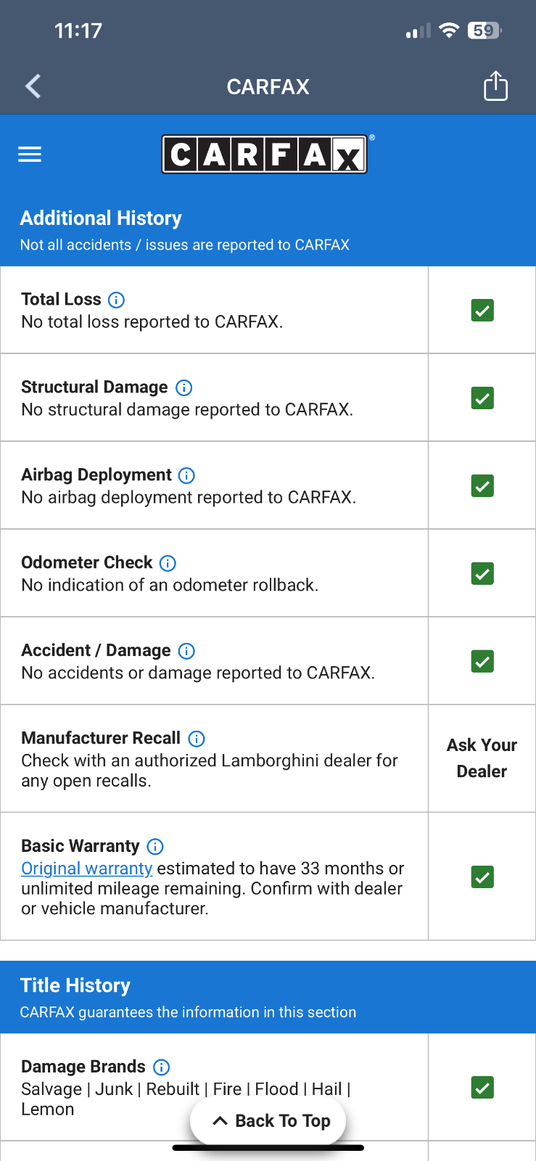Show info for Structural Damage

184,387
